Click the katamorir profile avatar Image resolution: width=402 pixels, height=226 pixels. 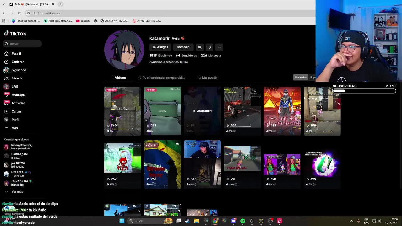coord(124,50)
